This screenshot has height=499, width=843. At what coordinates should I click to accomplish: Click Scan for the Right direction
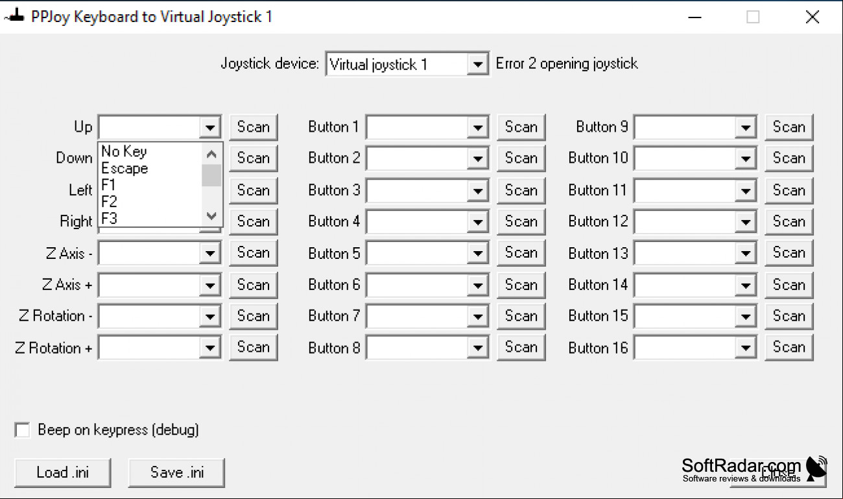click(x=254, y=221)
